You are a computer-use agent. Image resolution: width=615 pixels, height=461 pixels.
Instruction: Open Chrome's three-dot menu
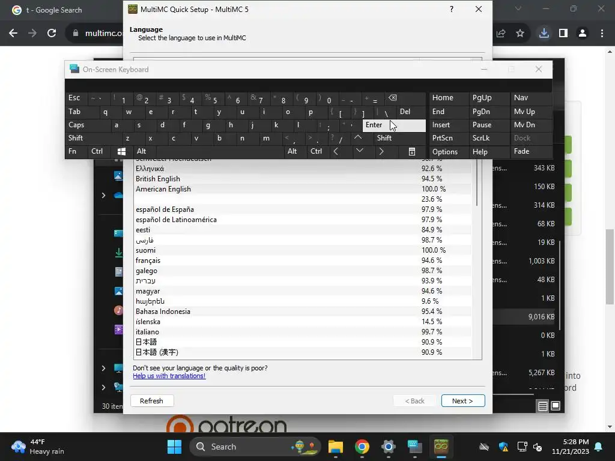click(602, 34)
